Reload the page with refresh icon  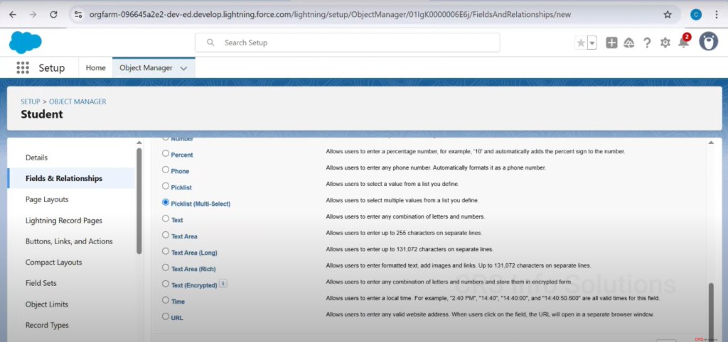point(53,14)
